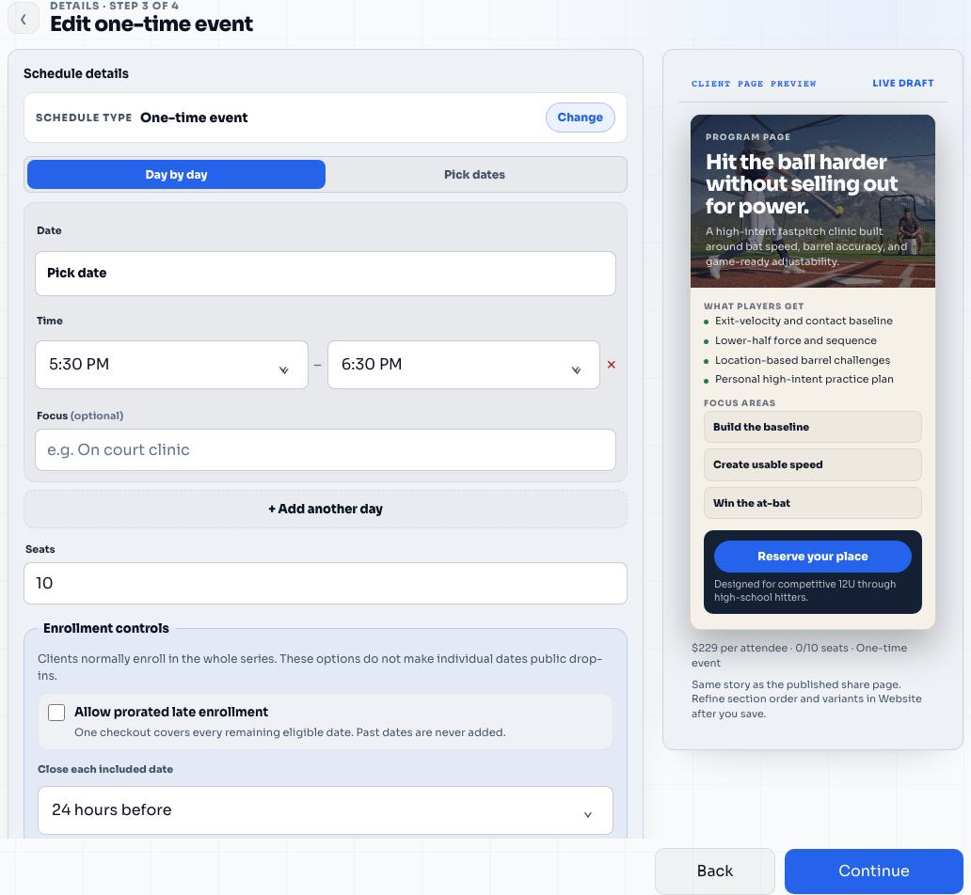The height and width of the screenshot is (895, 971).
Task: Expand the 24 hours before dropdown
Action: click(326, 810)
